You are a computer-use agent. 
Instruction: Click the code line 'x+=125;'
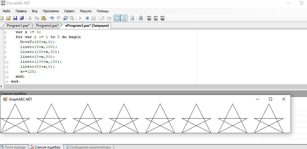[x=28, y=71]
